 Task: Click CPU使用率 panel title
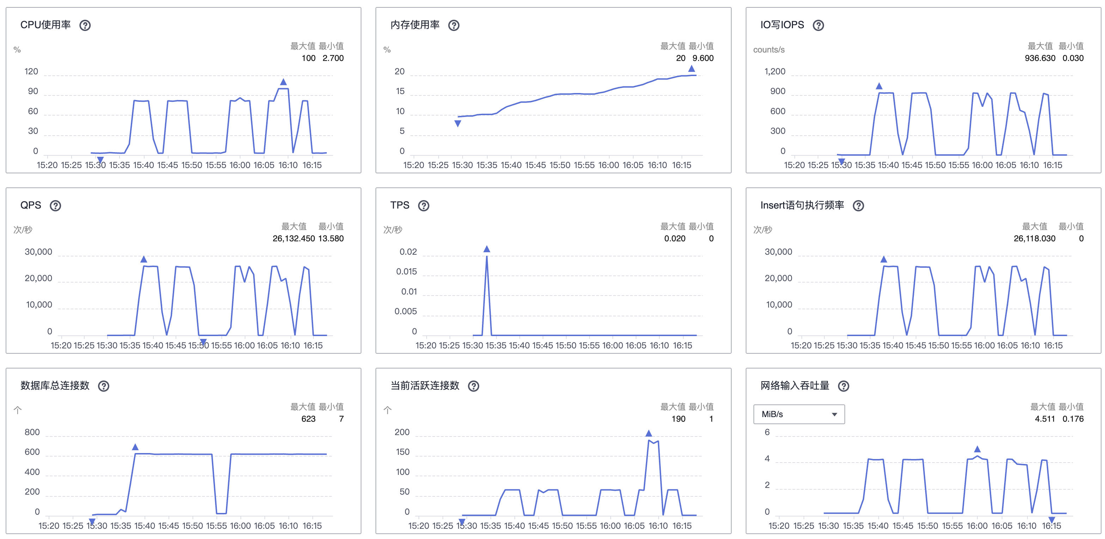[45, 25]
